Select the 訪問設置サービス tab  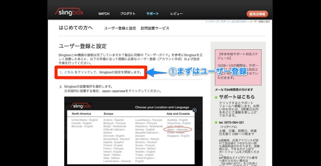point(155,28)
